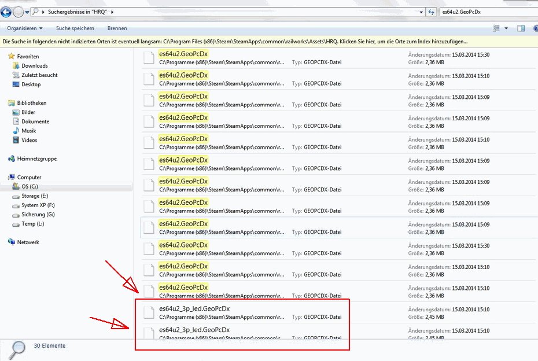Click the search field containing es64u2.GeoPcDx

486,12
